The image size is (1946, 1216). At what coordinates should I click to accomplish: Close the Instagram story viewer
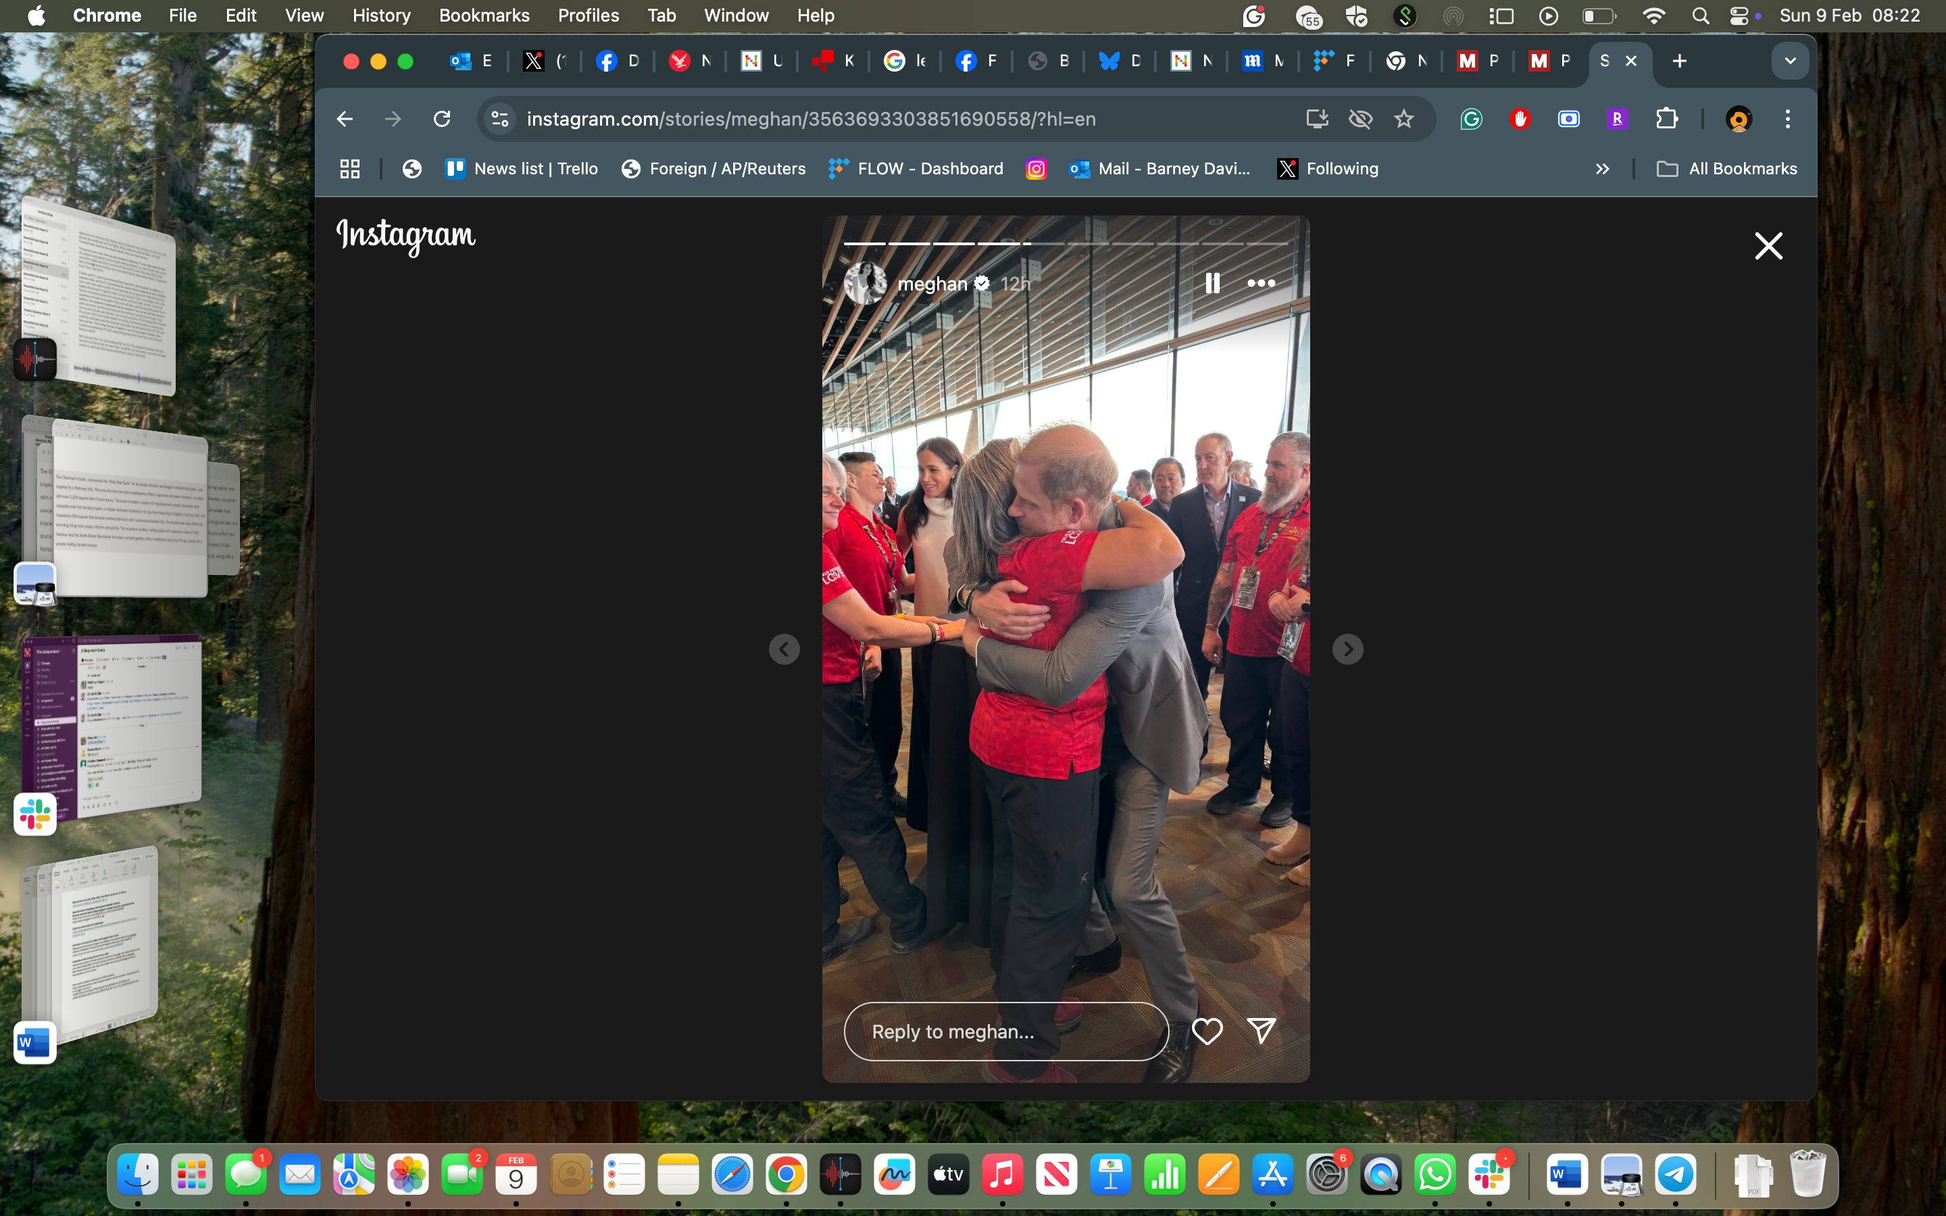click(1768, 245)
